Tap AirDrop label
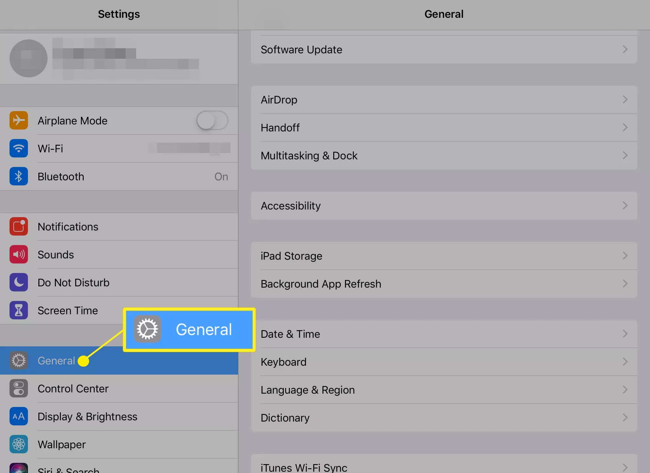This screenshot has width=650, height=473. coord(279,100)
